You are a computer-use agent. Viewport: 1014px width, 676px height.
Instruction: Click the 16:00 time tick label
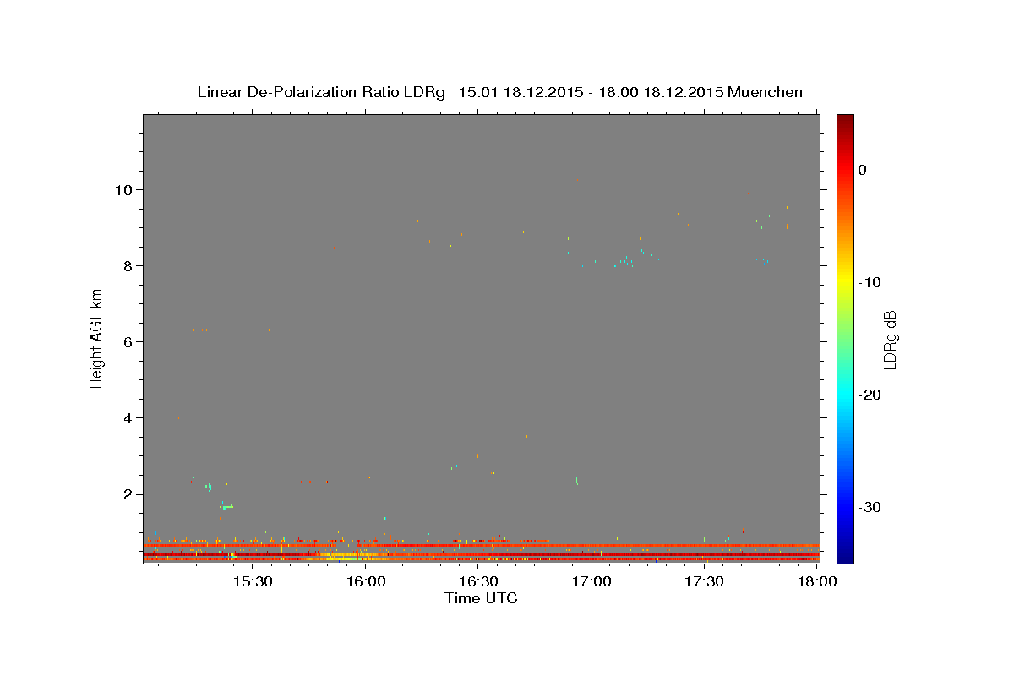pos(366,582)
